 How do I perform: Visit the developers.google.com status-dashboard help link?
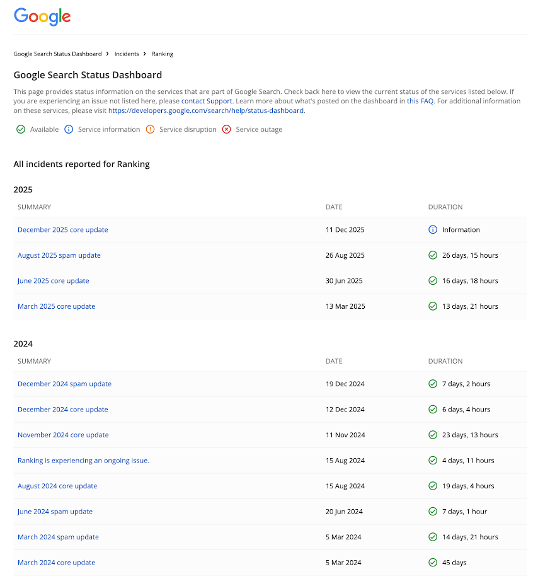coord(206,110)
